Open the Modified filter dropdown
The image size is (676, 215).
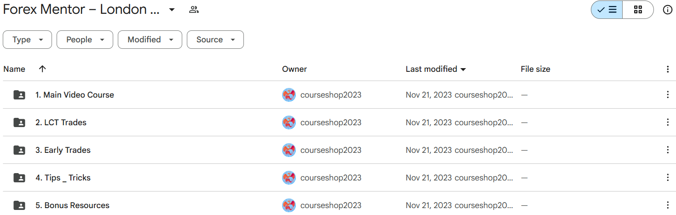point(150,40)
